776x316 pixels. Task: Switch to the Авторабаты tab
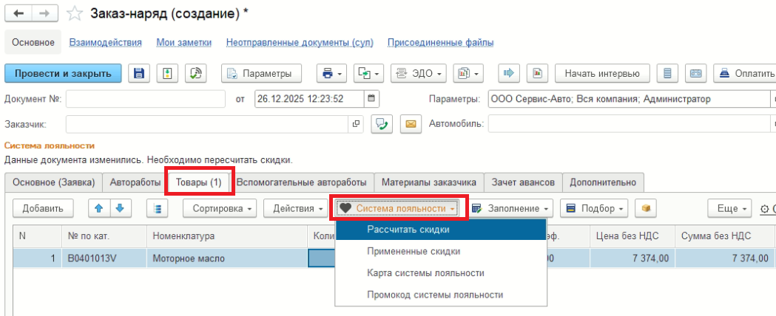pos(135,182)
